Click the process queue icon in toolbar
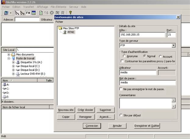Viewport: 190px width, 139px height. tap(46, 13)
